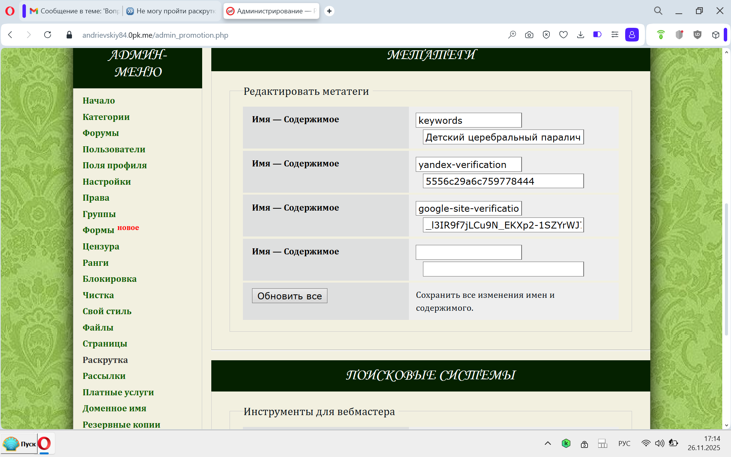Open the downloads icon in toolbar

pyautogui.click(x=580, y=35)
